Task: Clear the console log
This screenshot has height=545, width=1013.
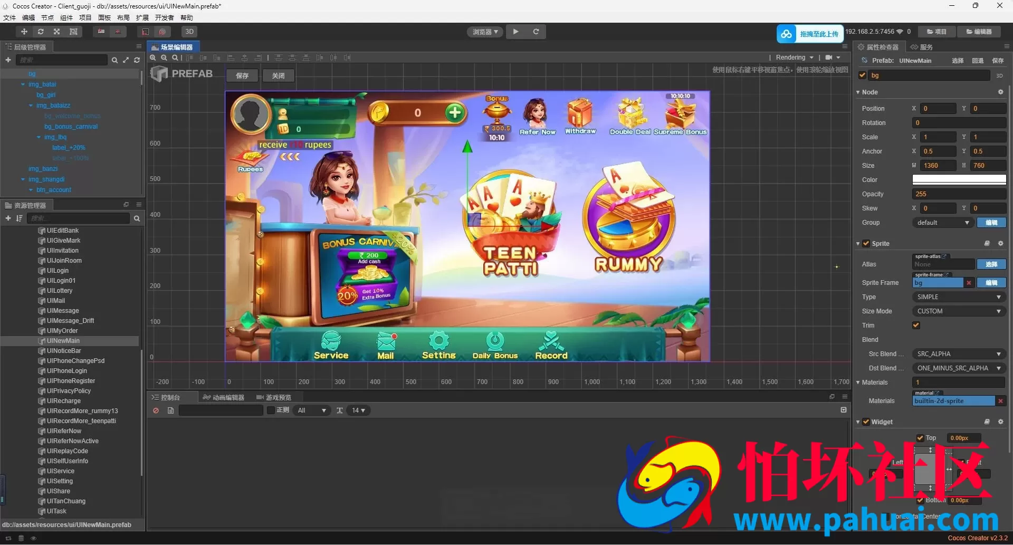Action: tap(156, 410)
